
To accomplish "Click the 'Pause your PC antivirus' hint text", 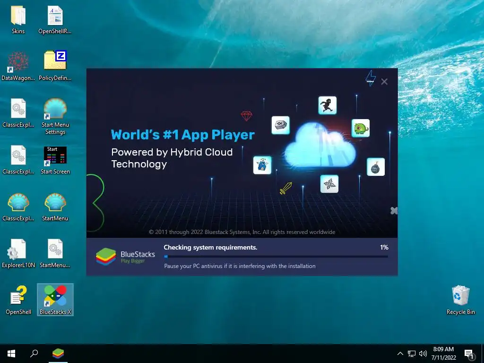I will (x=240, y=266).
